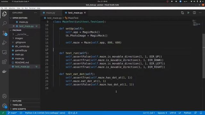The image size is (205, 115).
Task: Select Python 3.8.5 interpreter in status bar
Action: [45, 113]
